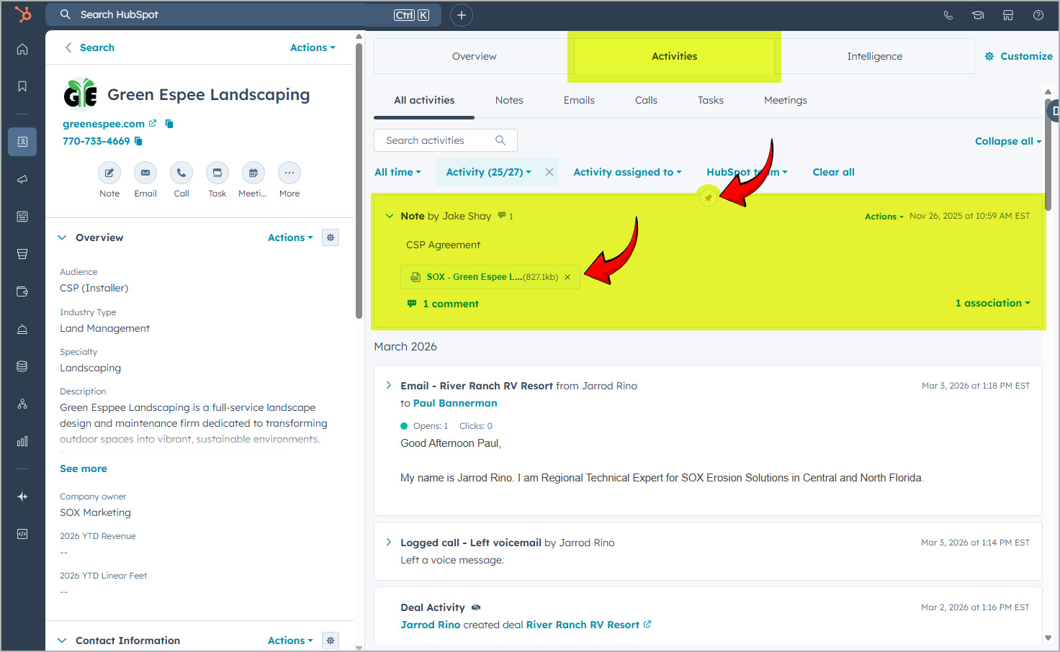Open Actions dropdown on Jake Shay note
Viewport: 1060px width, 652px height.
click(884, 217)
